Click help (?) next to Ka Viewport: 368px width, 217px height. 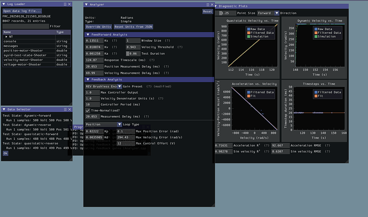click(114, 54)
